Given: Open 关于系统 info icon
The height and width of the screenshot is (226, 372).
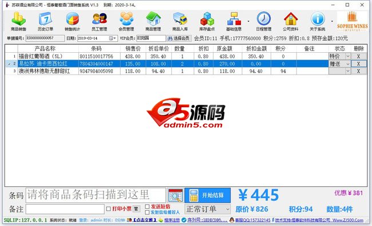Looking at the screenshot, I should tap(318, 21).
